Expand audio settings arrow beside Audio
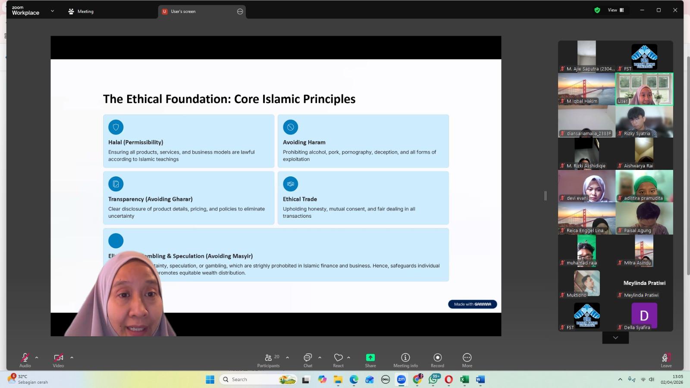Screen dimensions: 690x388 (x=37, y=357)
